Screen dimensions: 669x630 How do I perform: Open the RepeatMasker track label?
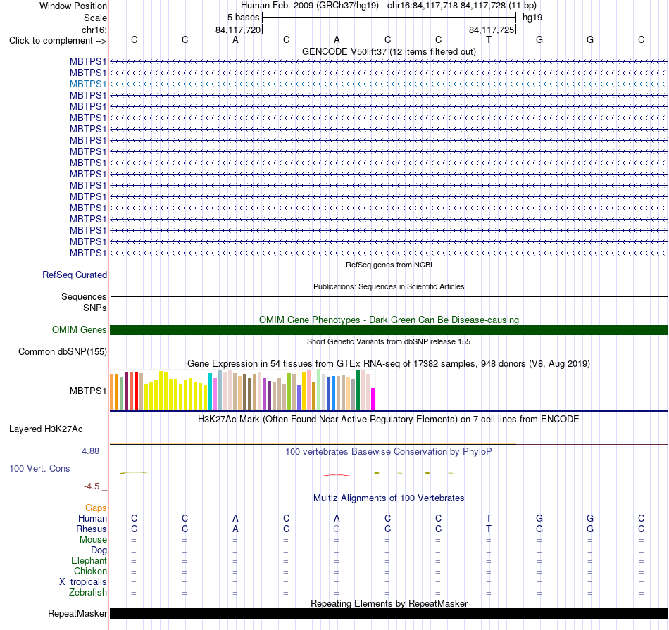(77, 613)
